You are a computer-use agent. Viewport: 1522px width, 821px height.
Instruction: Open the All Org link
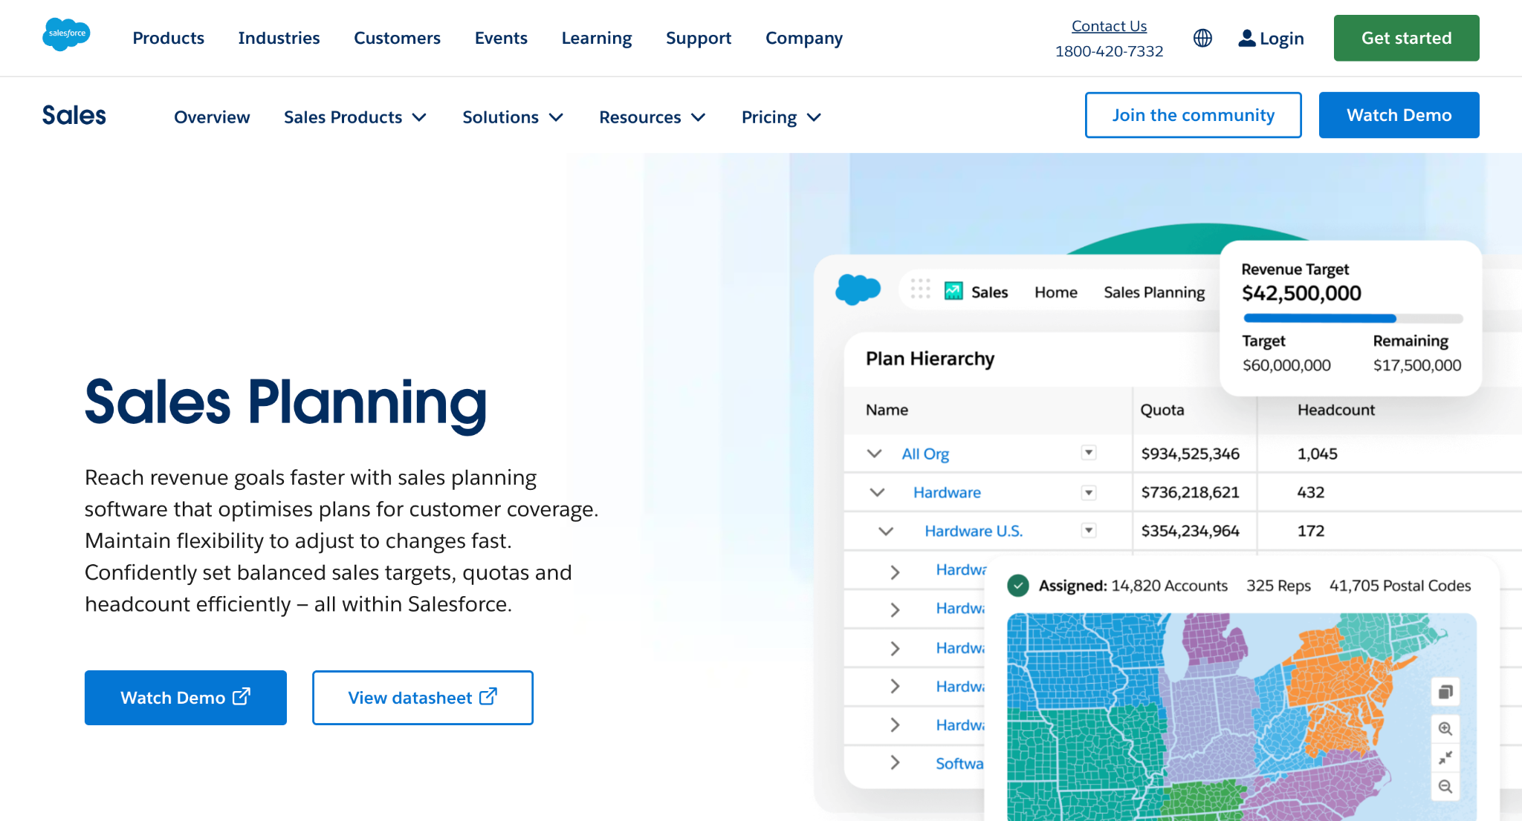(x=925, y=454)
